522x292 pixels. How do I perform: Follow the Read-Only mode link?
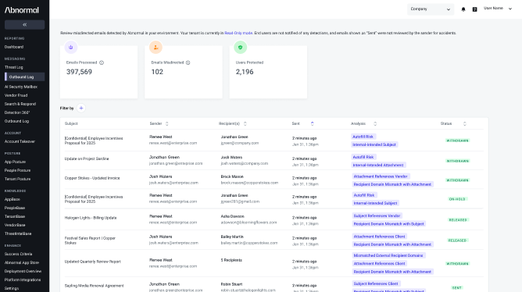point(238,33)
